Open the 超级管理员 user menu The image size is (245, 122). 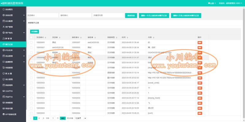230,3
